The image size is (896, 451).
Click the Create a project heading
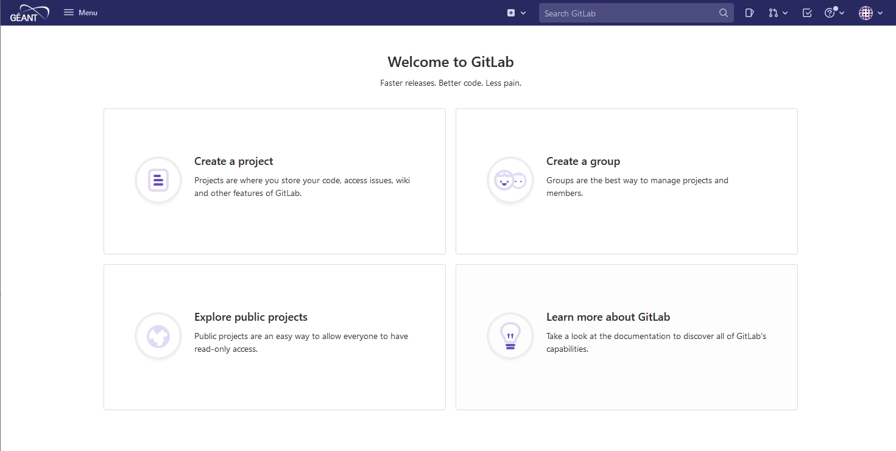click(233, 161)
